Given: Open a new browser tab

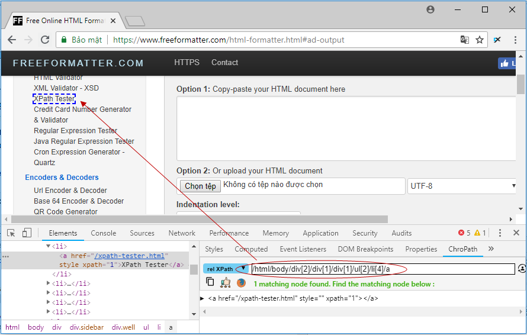Looking at the screenshot, I should coord(135,21).
